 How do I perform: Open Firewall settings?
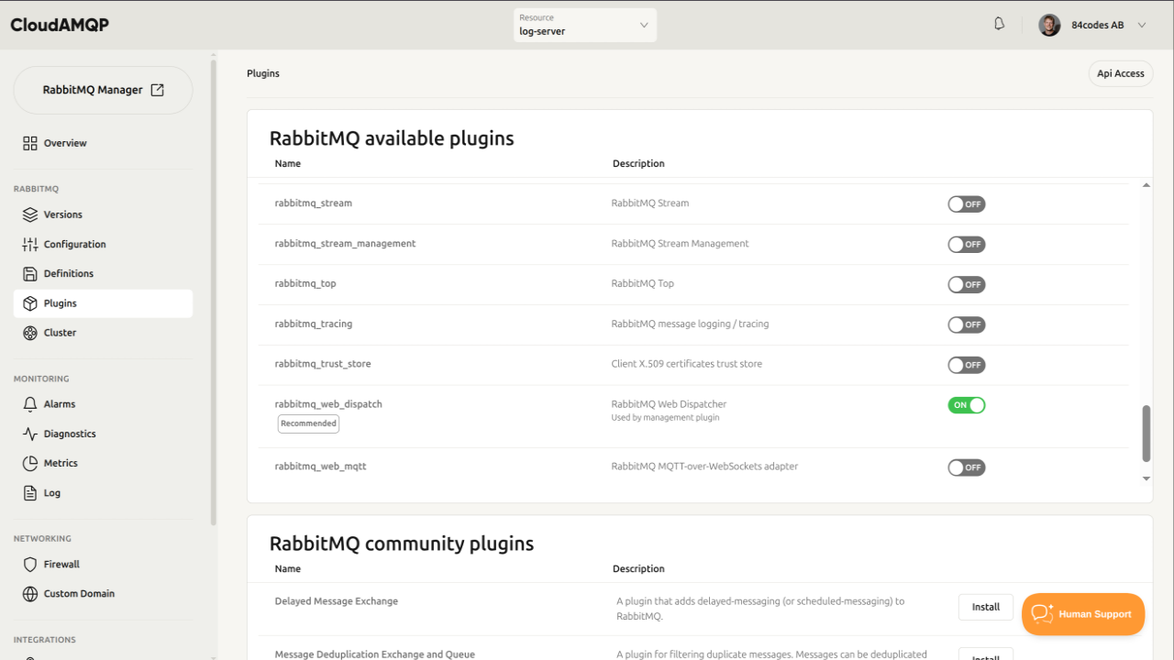coord(103,564)
